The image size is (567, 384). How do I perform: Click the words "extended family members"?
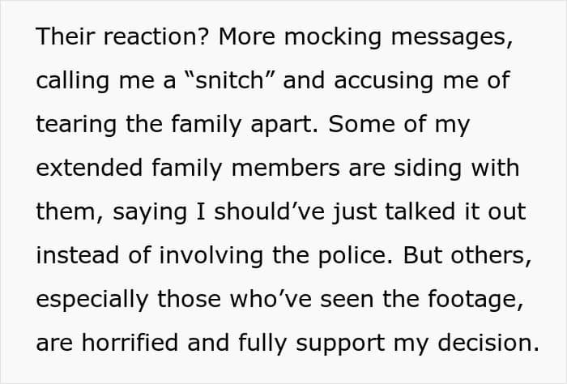188,169
